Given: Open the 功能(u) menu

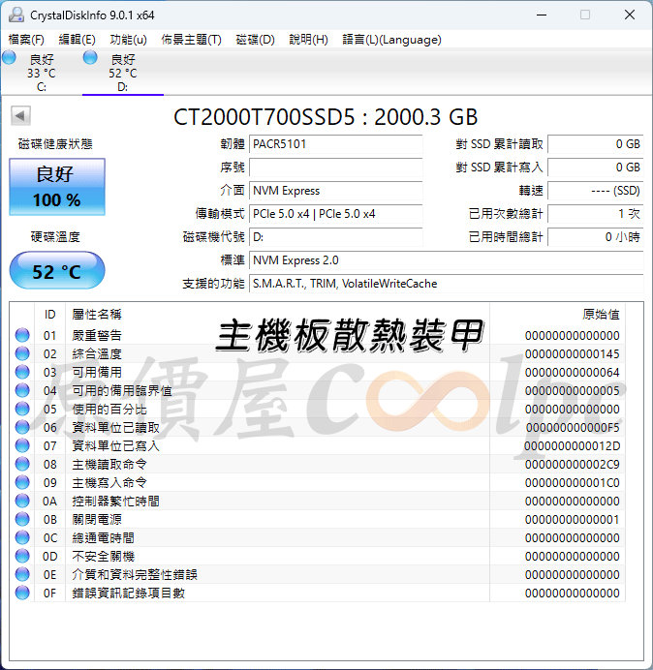Looking at the screenshot, I should (128, 40).
